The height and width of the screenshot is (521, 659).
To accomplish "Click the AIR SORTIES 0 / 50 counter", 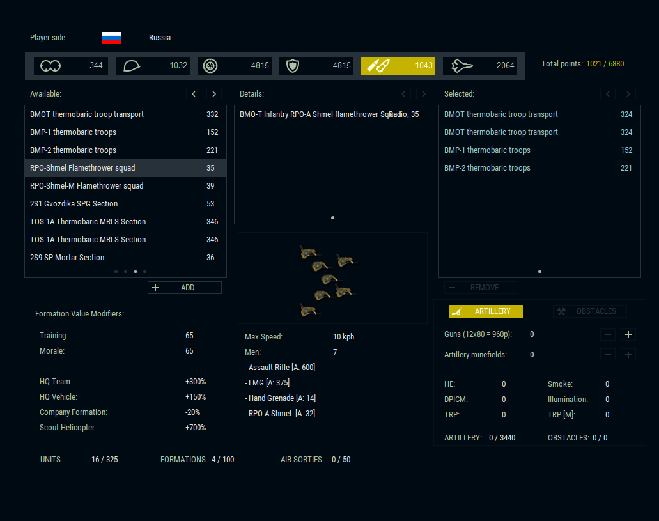I will click(316, 460).
